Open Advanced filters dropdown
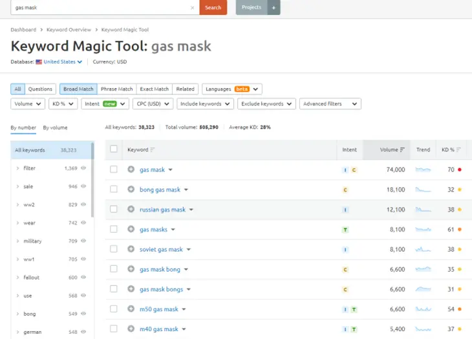 click(x=330, y=104)
